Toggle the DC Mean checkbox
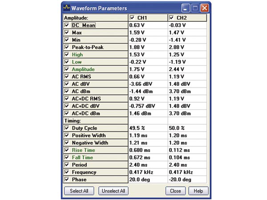267x200 pixels. [66, 25]
